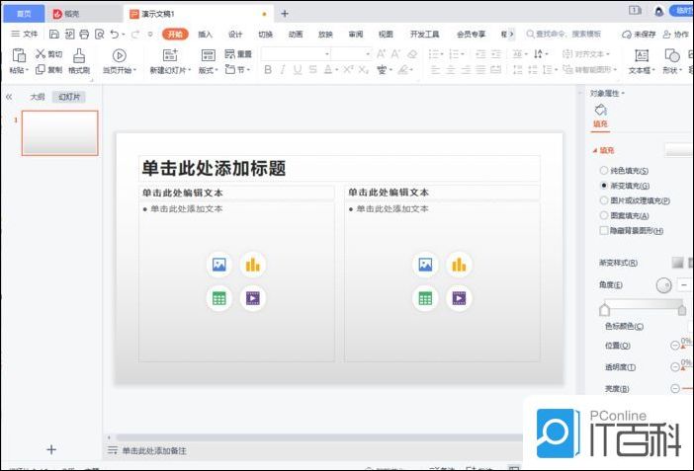Image resolution: width=694 pixels, height=471 pixels.
Task: Add a new slide with plus button
Action: pyautogui.click(x=51, y=450)
